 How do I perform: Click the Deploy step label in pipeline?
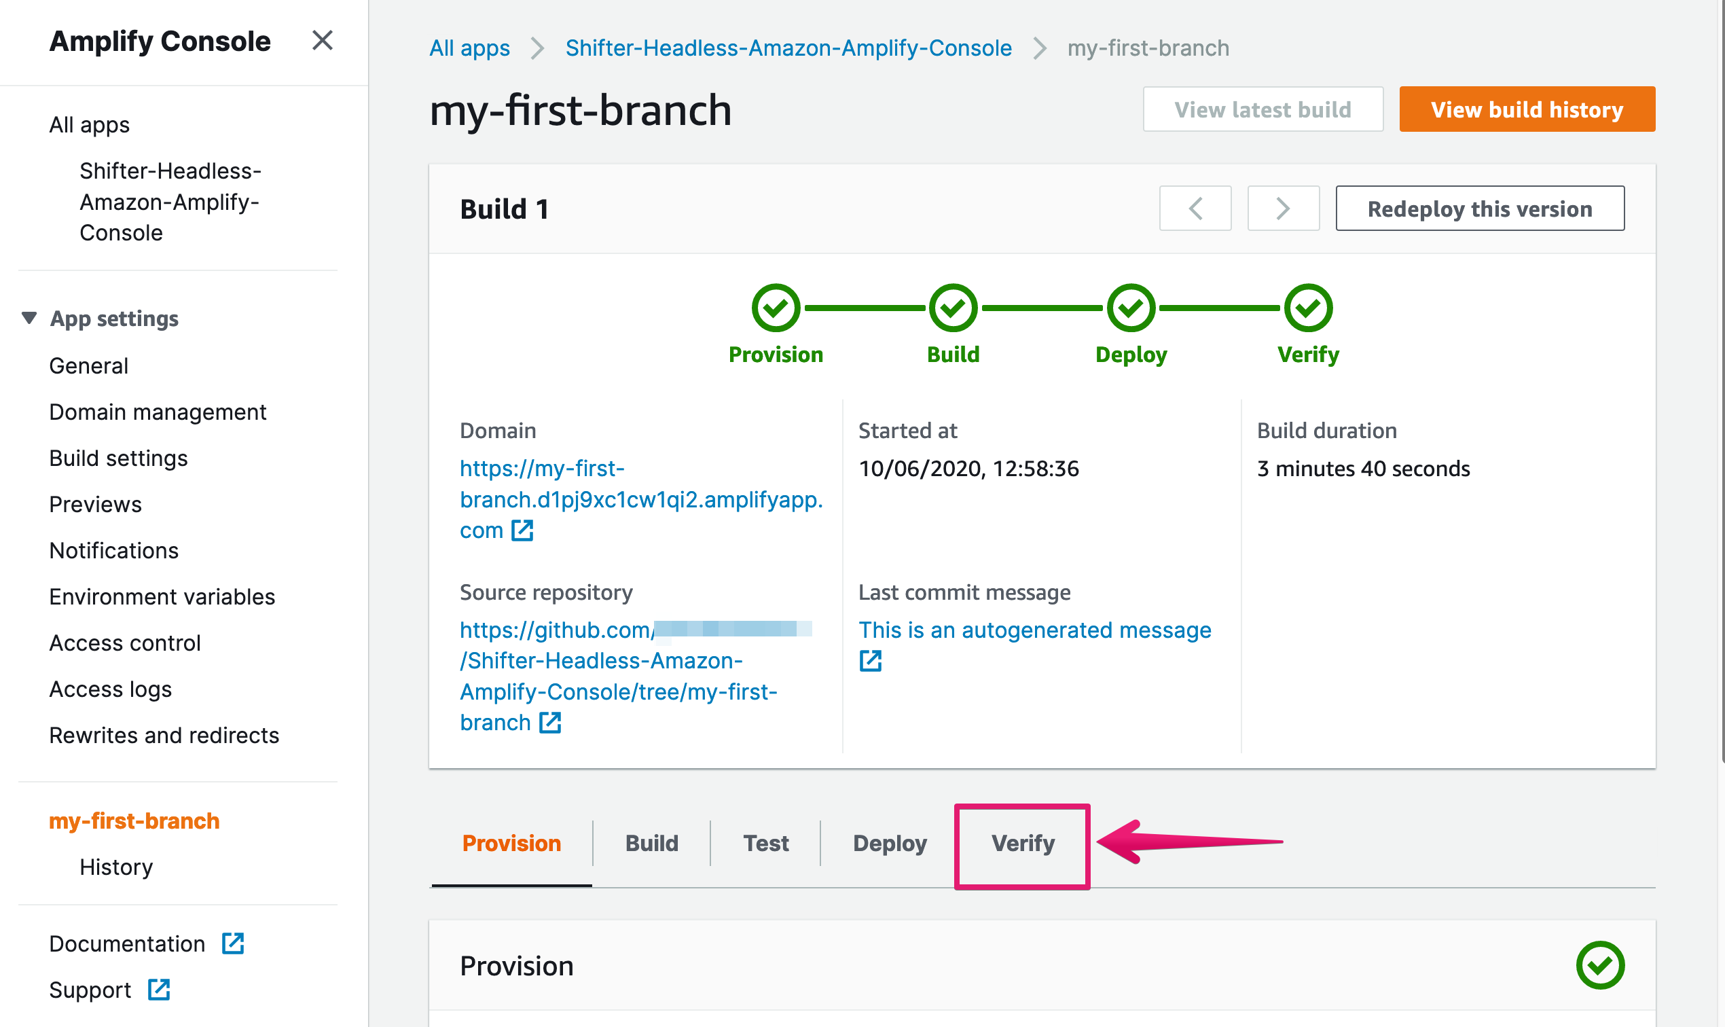[1131, 356]
